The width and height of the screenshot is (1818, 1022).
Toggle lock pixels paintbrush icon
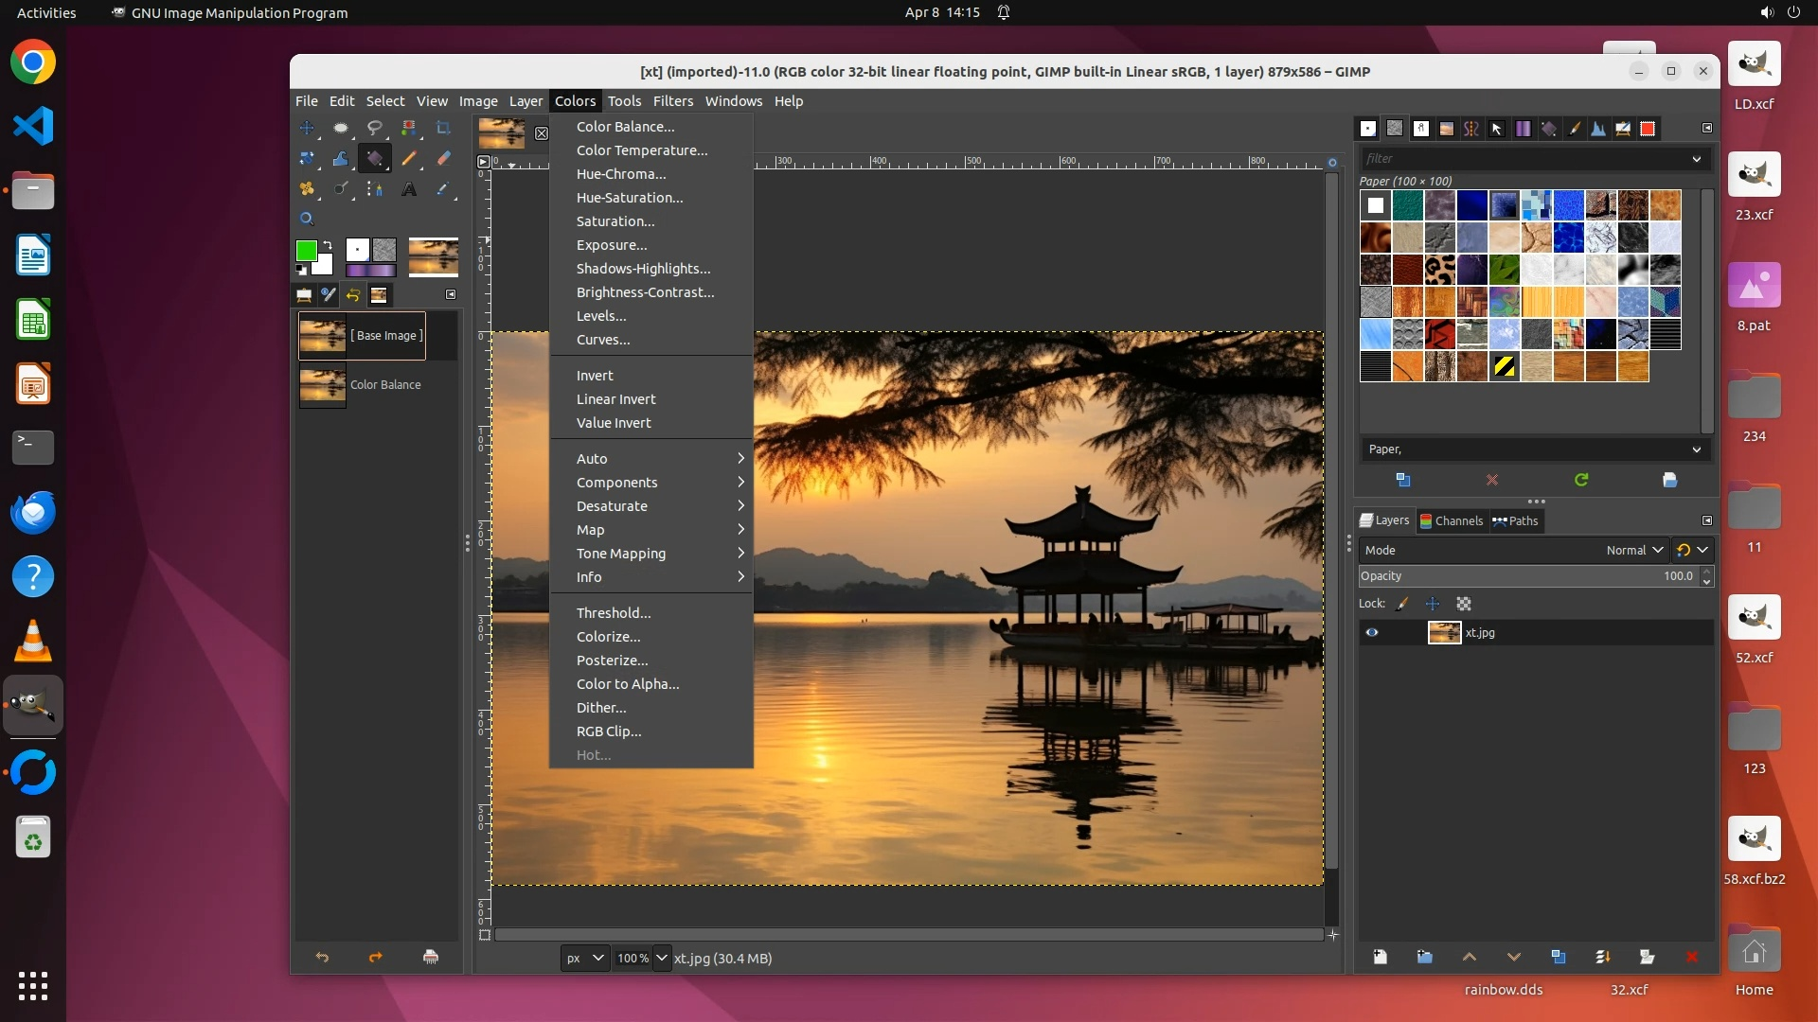point(1402,604)
